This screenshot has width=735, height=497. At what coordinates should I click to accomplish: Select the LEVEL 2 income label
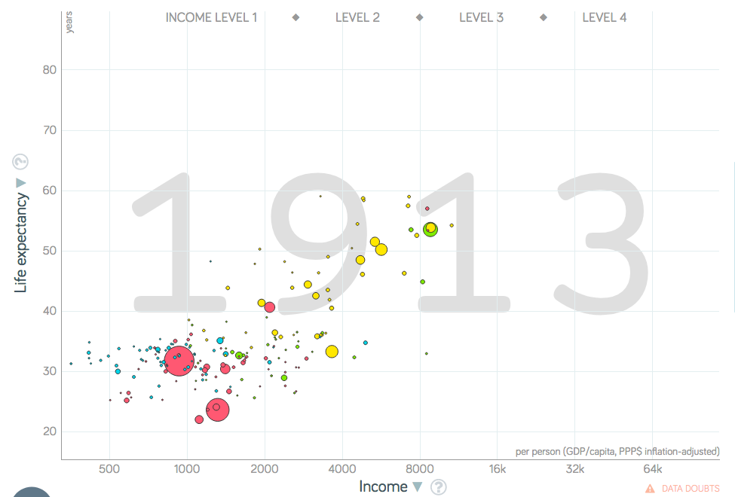[357, 17]
